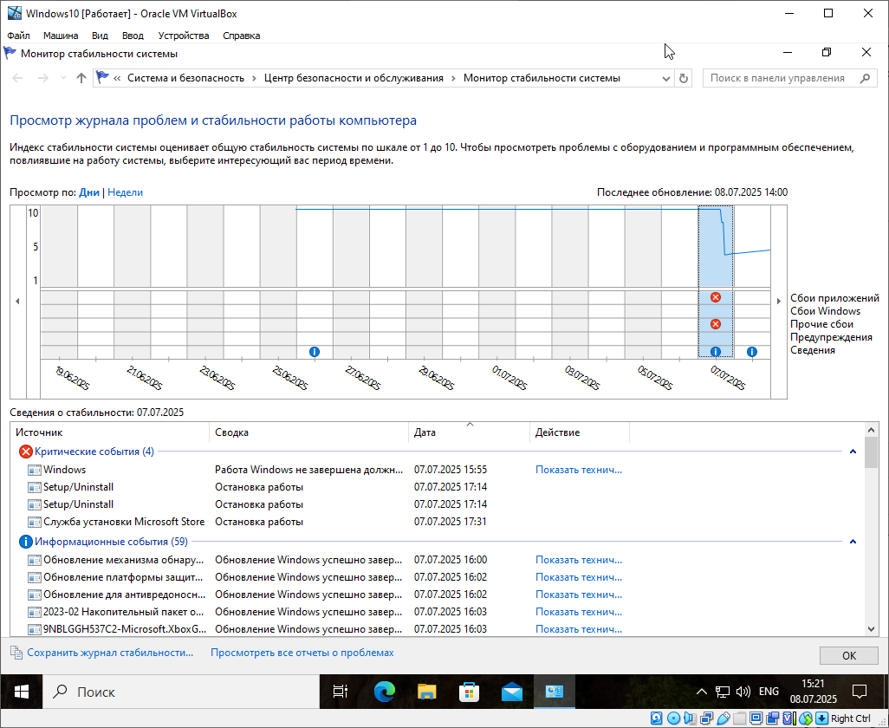Click the Источник column header

point(110,432)
